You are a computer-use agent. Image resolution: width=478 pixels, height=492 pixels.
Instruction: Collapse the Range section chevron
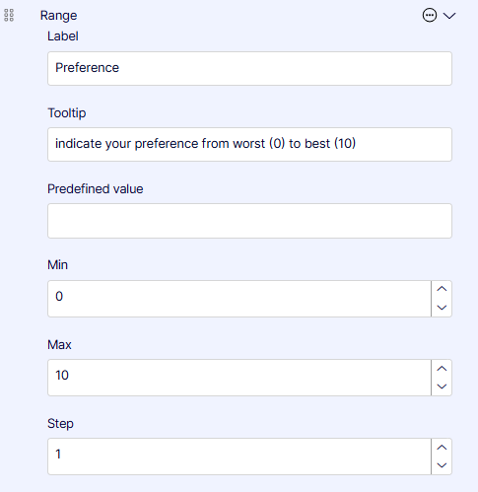click(x=449, y=16)
